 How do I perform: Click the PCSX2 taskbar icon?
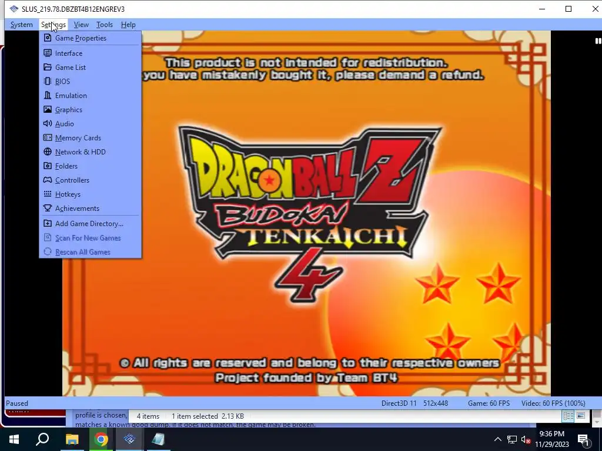tap(129, 439)
